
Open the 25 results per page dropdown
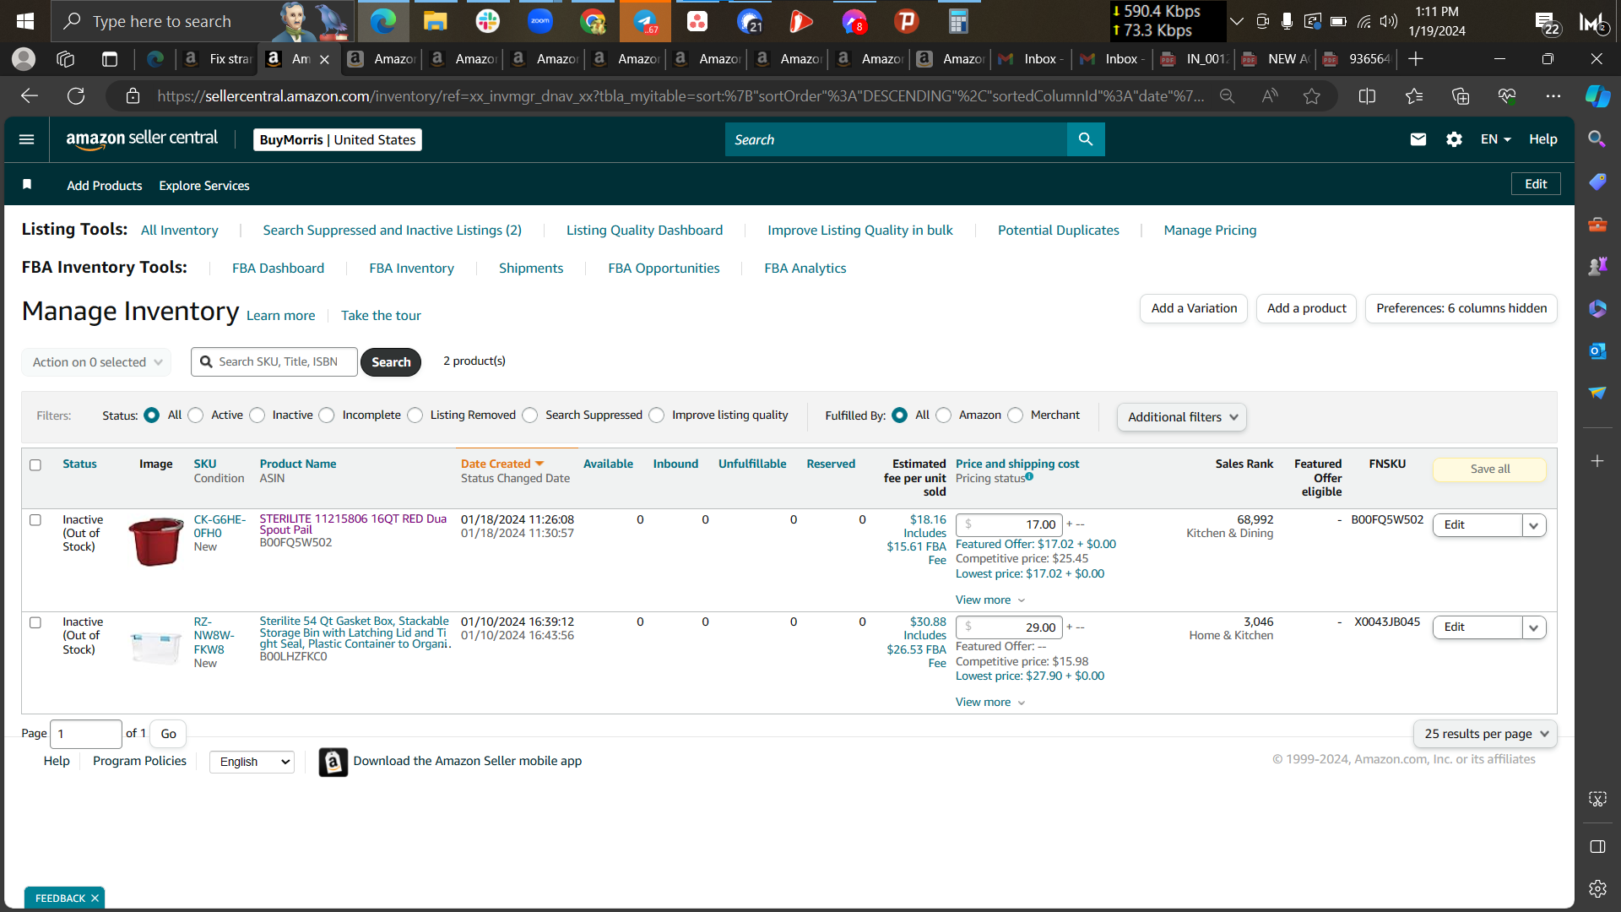click(x=1485, y=734)
